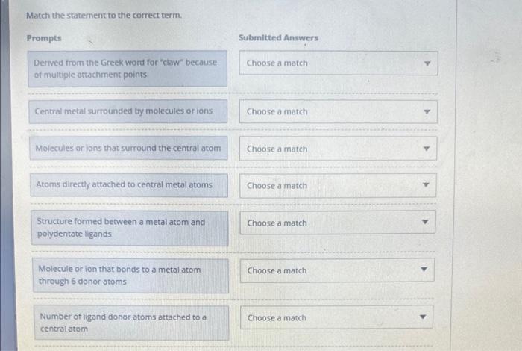This screenshot has width=522, height=351.
Task: Click arrow icon on 6 donor atoms answer box
Action: pyautogui.click(x=424, y=270)
